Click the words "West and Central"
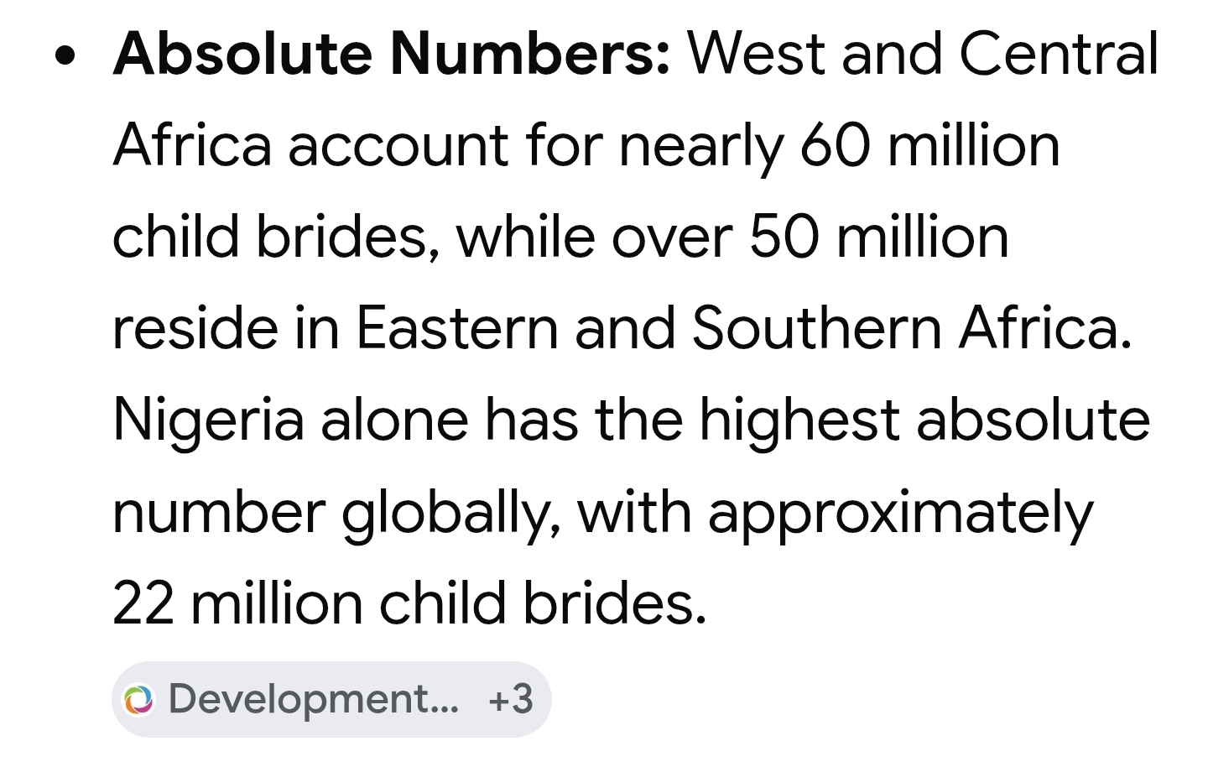 coord(923,54)
